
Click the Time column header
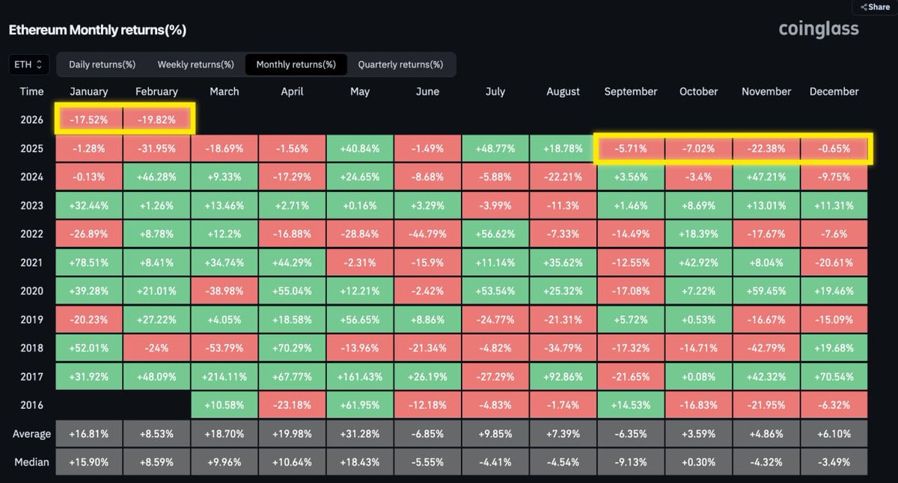31,91
